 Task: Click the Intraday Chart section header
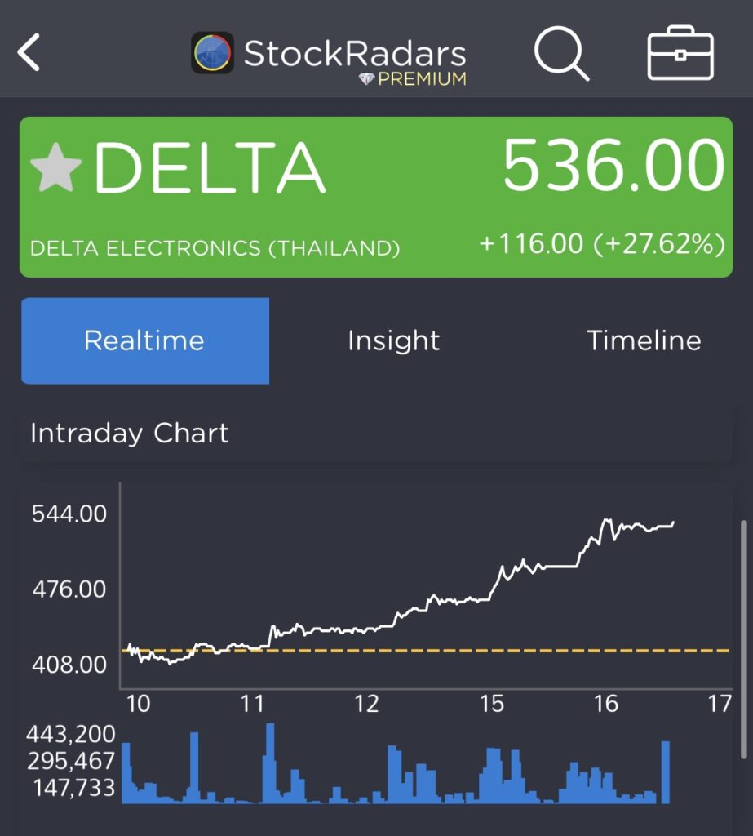tap(130, 433)
